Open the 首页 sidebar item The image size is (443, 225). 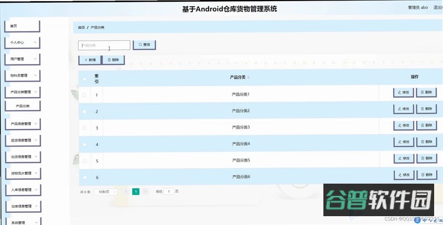coord(22,26)
